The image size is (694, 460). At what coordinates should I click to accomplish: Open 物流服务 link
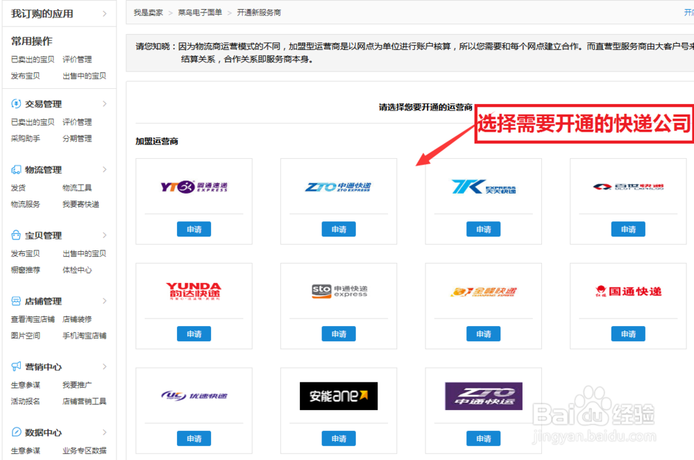tap(25, 205)
